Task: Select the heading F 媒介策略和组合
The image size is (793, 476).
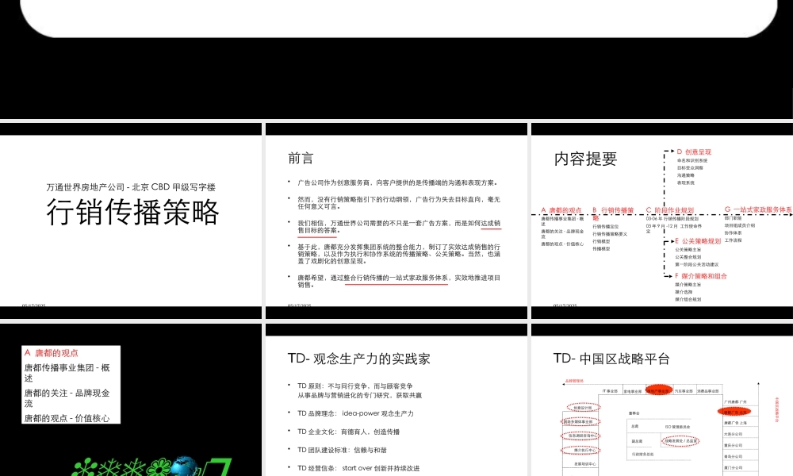Action: [701, 276]
